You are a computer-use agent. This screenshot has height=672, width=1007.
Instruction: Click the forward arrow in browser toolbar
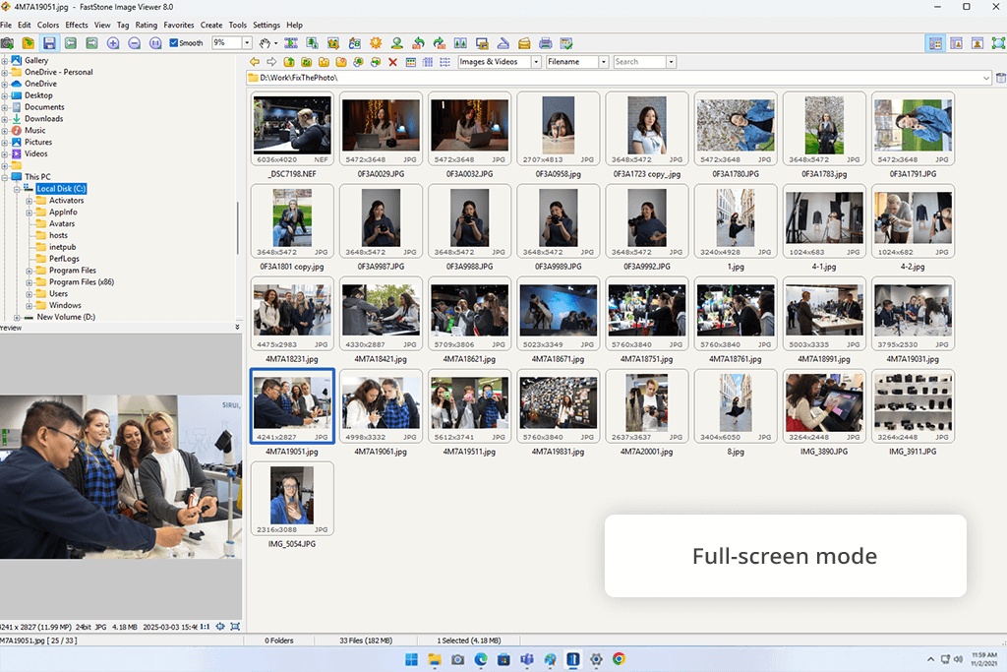(x=271, y=62)
